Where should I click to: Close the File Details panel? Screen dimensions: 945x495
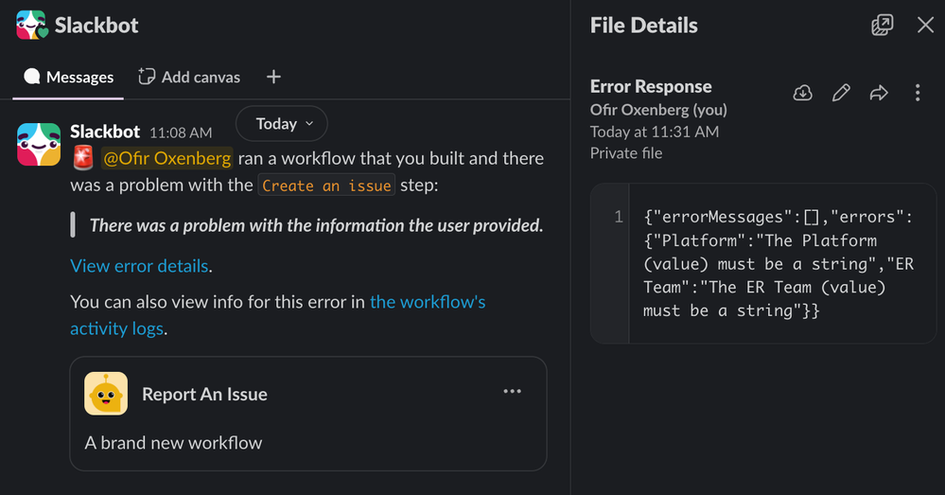[925, 26]
